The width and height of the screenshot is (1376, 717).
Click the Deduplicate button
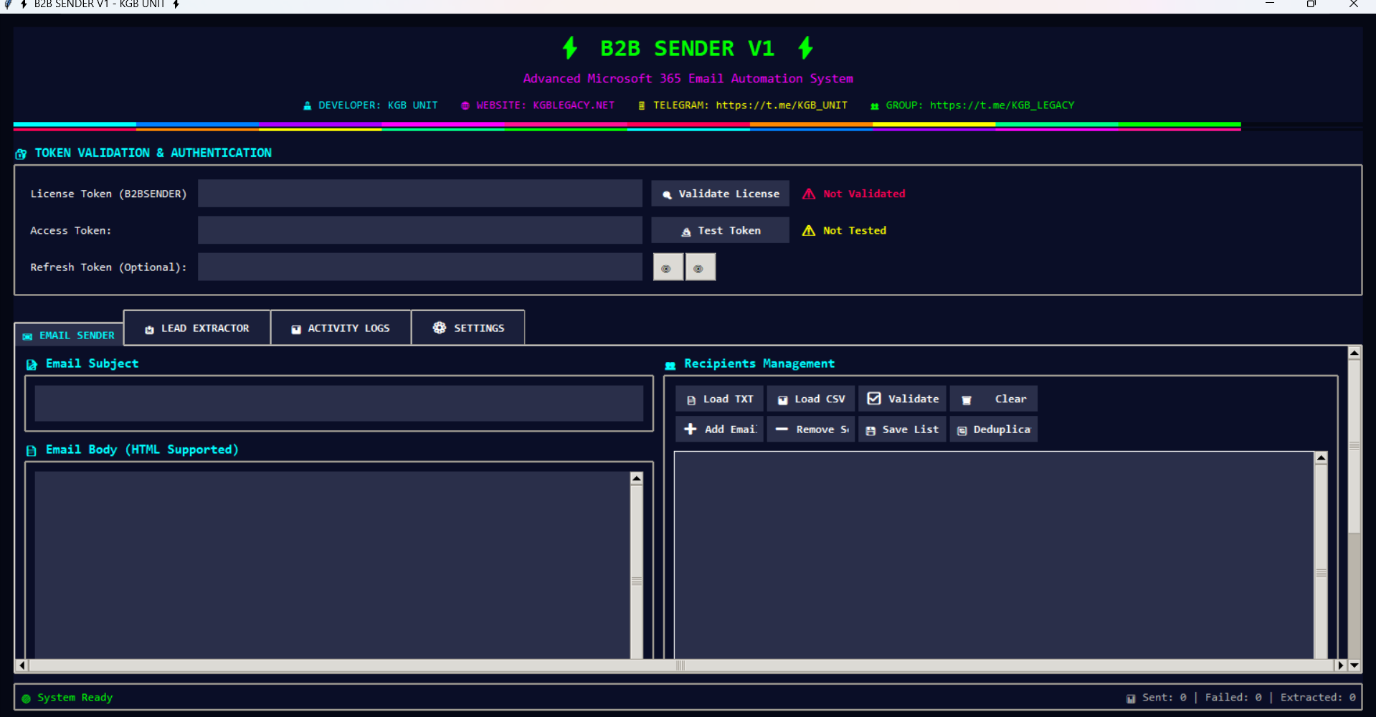994,429
